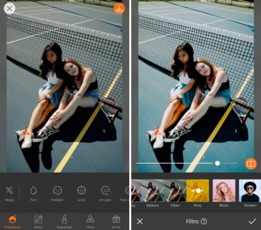Confirm the filter with the checkmark
Screen dimensions: 261x230
pyautogui.click(x=252, y=221)
